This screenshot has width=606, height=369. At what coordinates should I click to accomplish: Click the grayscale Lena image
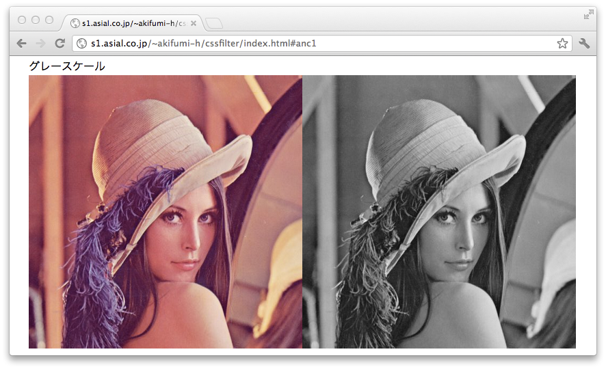438,212
